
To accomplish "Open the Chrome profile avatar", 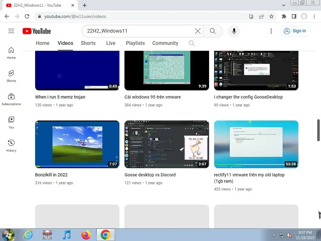I will point(304,16).
